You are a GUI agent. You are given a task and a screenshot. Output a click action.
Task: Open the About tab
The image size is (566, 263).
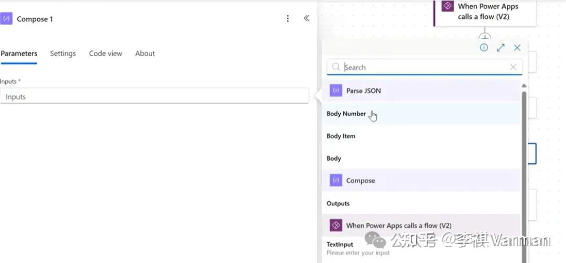(x=145, y=53)
